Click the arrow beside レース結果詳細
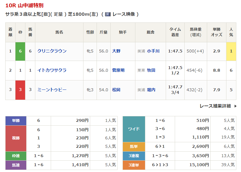 [x=235, y=106]
